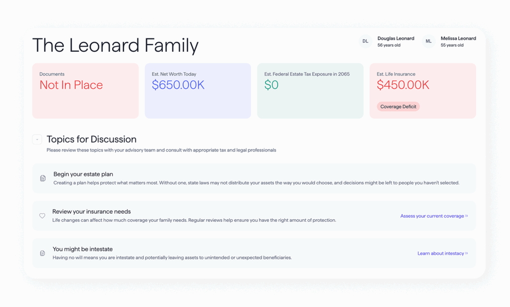
Task: Select the Est. Net Worth Today card
Action: pyautogui.click(x=198, y=91)
